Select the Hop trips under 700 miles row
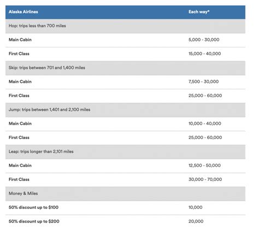Screen dimensions: 259x229 click(x=125, y=26)
